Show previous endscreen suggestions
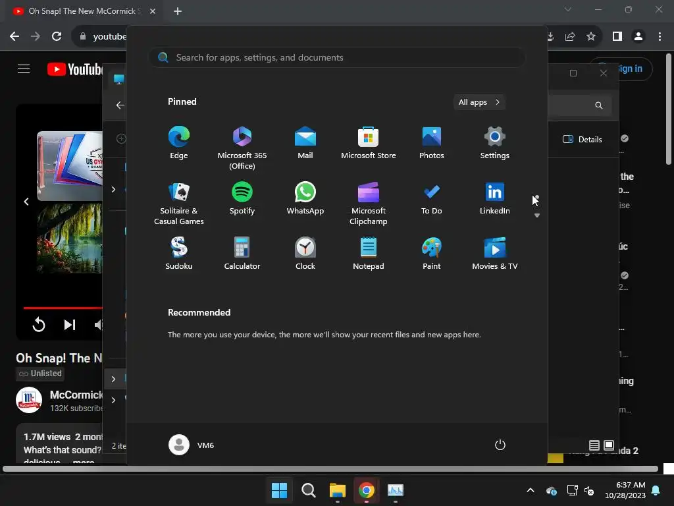 click(26, 202)
